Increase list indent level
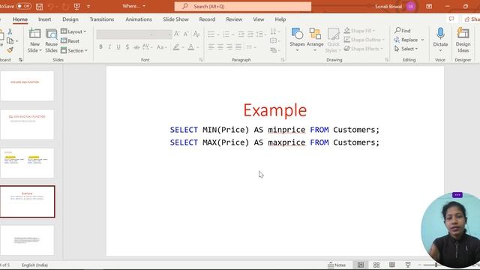This screenshot has height=270, width=480. pos(250,34)
